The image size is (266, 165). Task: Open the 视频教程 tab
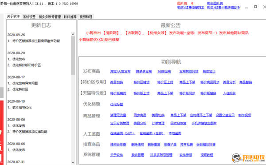pyautogui.click(x=86, y=16)
